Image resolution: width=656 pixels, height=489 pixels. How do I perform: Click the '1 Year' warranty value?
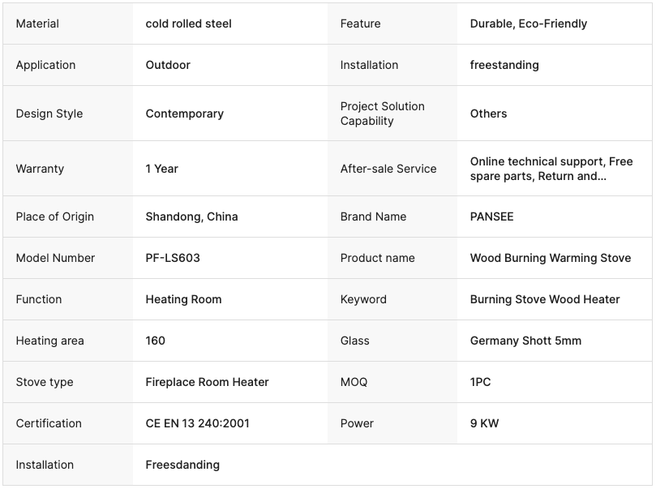[x=161, y=169]
